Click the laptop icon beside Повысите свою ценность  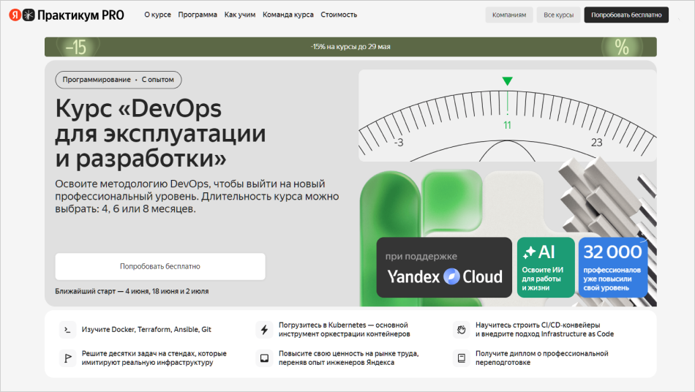(x=264, y=358)
